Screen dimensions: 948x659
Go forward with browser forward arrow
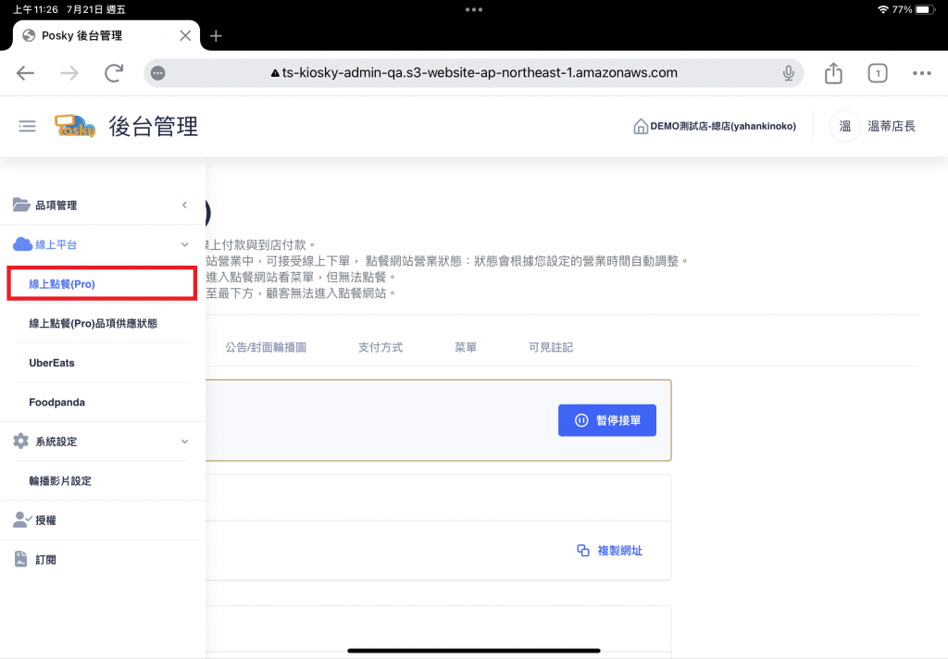tap(69, 73)
